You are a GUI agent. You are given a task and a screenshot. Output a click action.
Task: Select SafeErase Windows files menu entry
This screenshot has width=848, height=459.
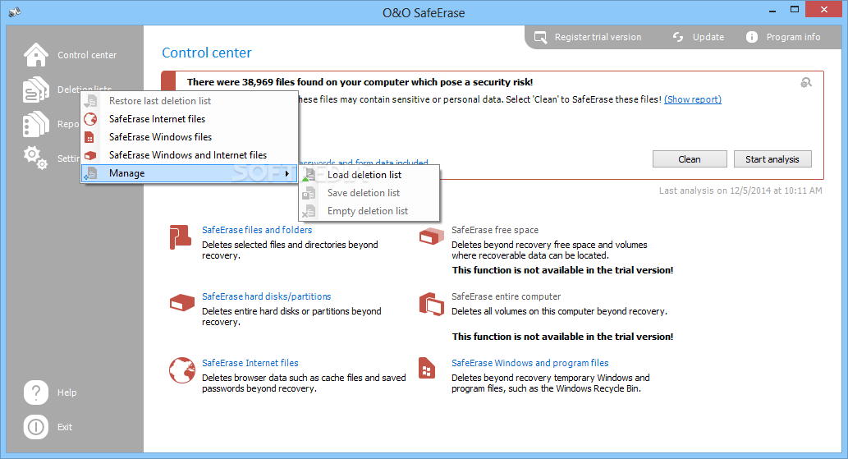pos(190,137)
